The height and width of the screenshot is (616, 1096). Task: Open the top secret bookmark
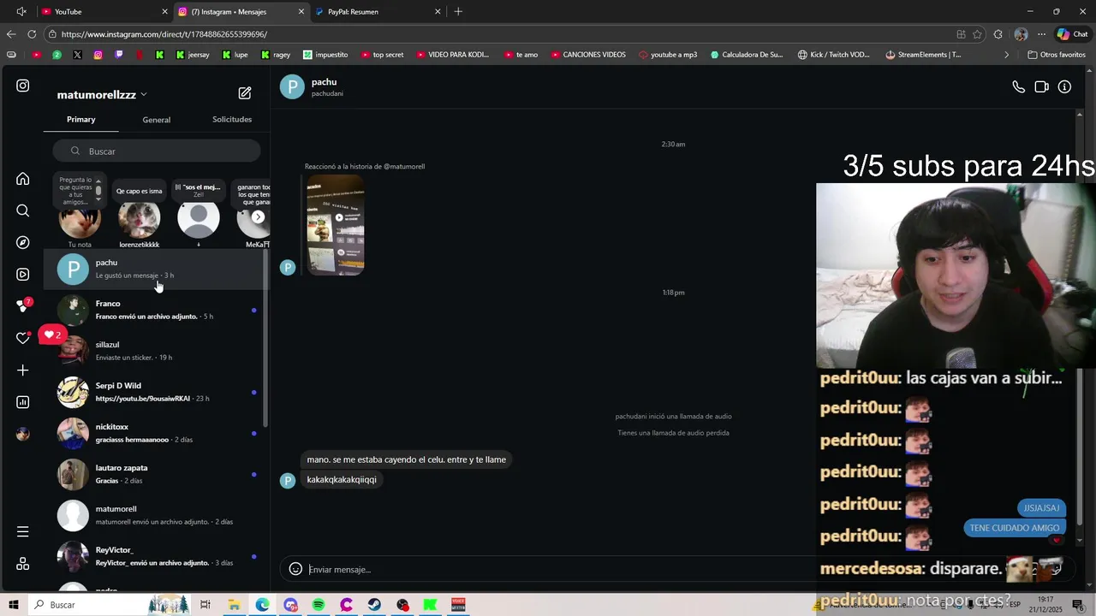[x=382, y=55]
